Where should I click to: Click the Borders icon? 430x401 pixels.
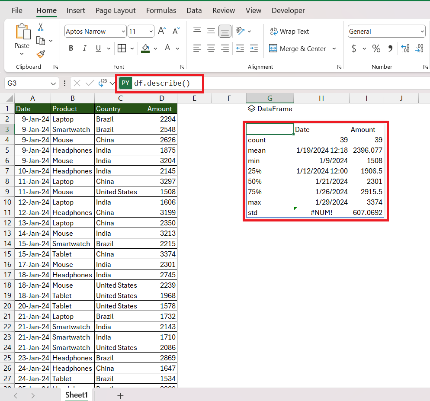[x=122, y=48]
